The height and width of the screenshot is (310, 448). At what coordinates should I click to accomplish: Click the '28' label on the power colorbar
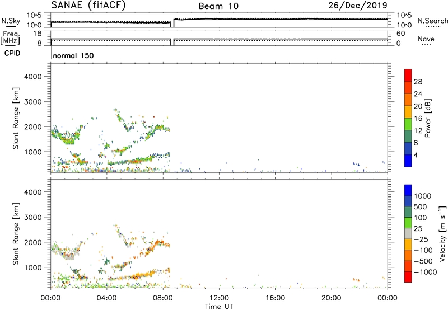coord(418,82)
